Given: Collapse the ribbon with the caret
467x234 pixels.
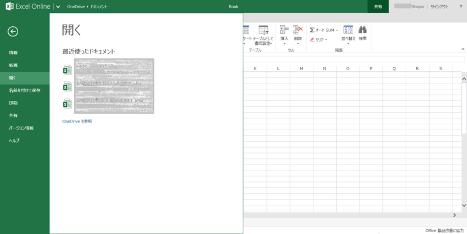Looking at the screenshot, I should (x=463, y=49).
